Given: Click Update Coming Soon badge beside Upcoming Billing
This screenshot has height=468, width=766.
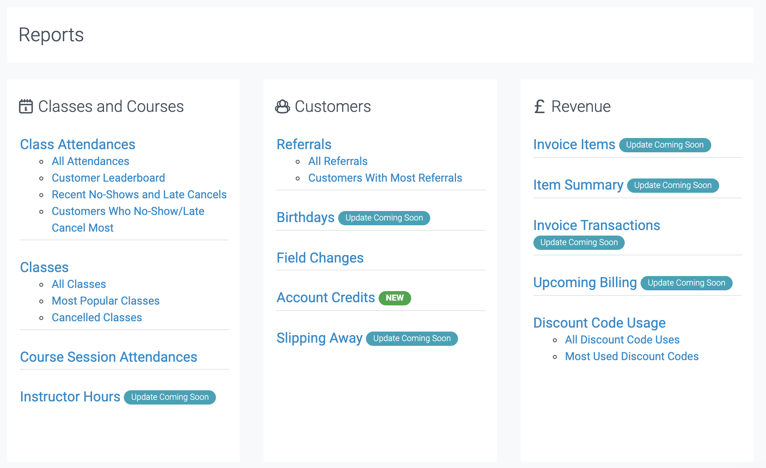Looking at the screenshot, I should (686, 283).
